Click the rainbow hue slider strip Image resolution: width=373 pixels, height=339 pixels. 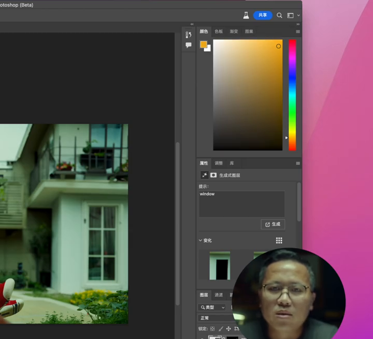[292, 95]
